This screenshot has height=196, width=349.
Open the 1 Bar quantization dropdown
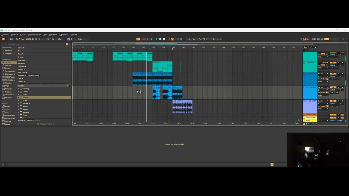(61, 39)
